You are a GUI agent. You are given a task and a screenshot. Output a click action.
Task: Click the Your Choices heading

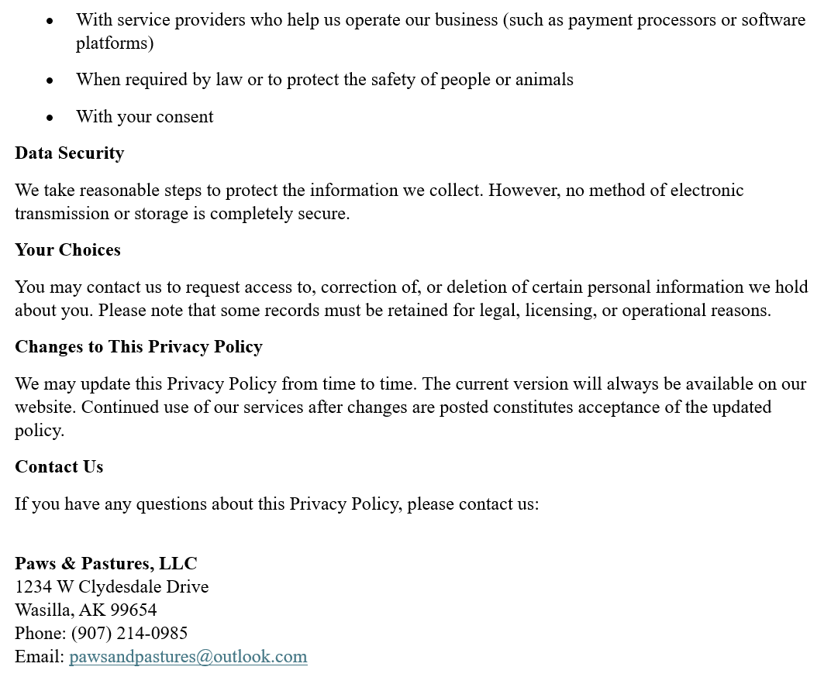67,249
